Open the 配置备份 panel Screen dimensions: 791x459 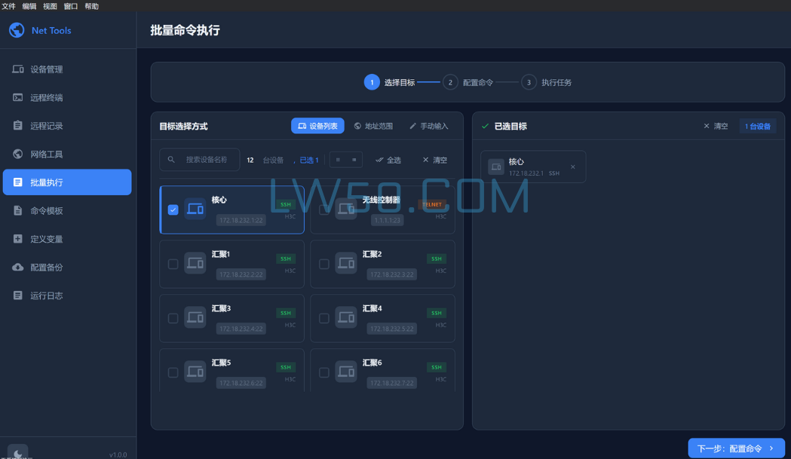point(66,266)
